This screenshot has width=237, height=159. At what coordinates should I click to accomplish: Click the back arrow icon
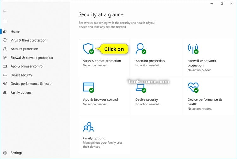coord(5,11)
